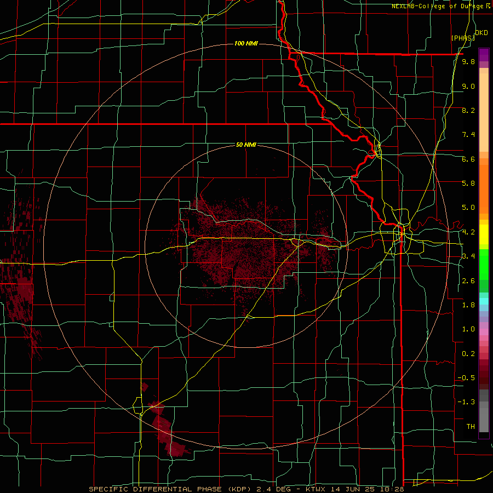Click the -0.5 color scale value
Image resolution: width=493 pixels, height=493 pixels.
coord(466,378)
